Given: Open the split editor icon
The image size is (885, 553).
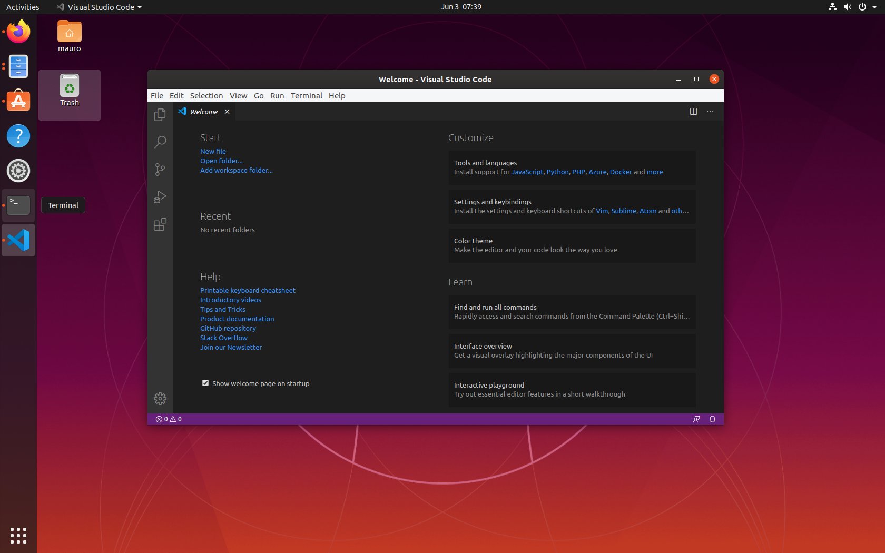Looking at the screenshot, I should [x=693, y=112].
